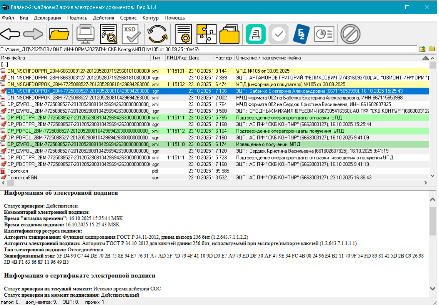Click the go-up folder icon with green arrow
This screenshot has height=305, width=439.
point(422,49)
